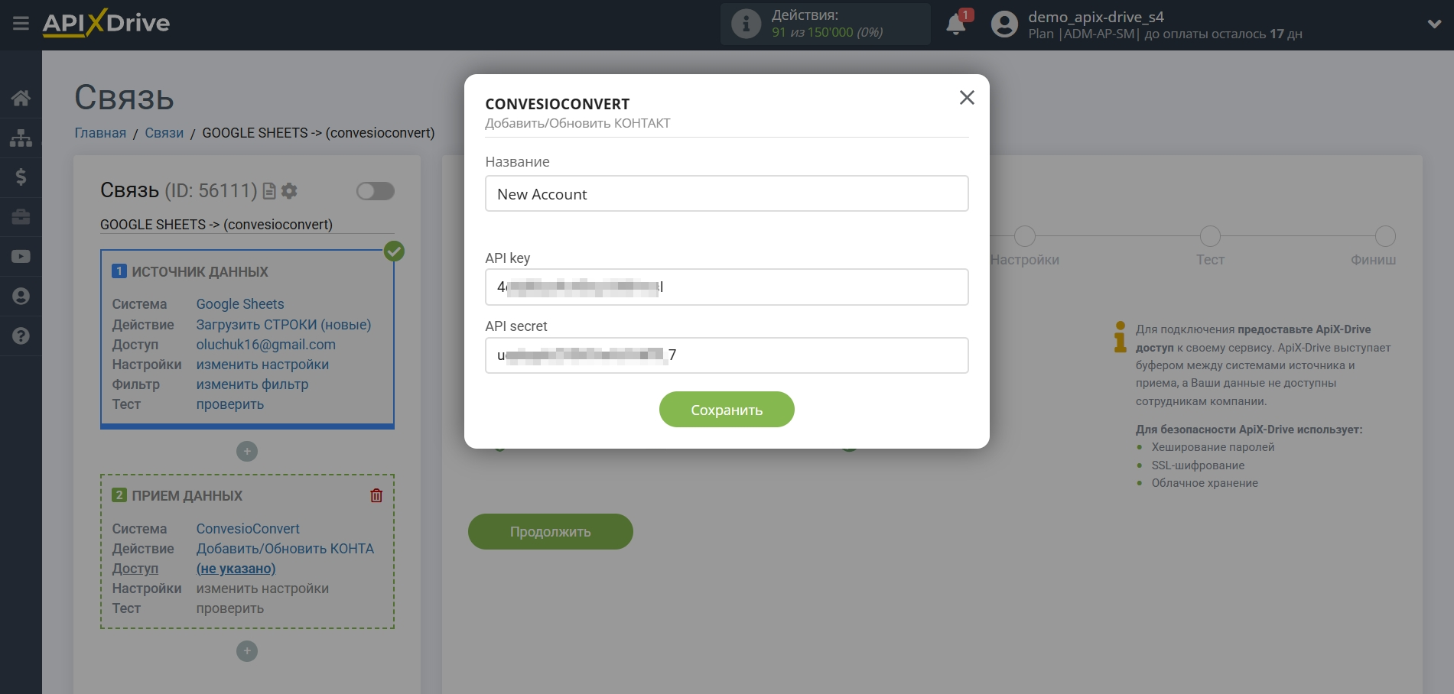The height and width of the screenshot is (694, 1454).
Task: Open the Google Sheets system link
Action: (240, 304)
